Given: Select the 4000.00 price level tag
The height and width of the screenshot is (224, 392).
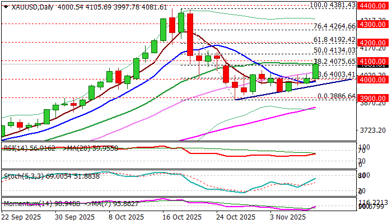Looking at the screenshot, I should 374,80.
